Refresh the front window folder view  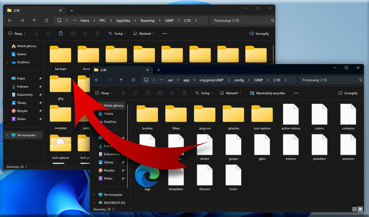pyautogui.click(x=133, y=80)
